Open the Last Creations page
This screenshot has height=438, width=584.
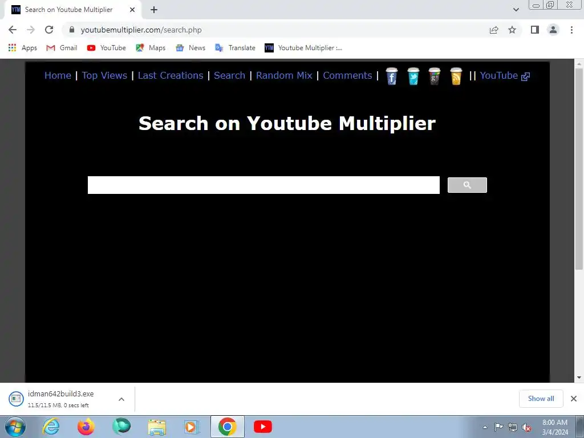click(x=171, y=76)
